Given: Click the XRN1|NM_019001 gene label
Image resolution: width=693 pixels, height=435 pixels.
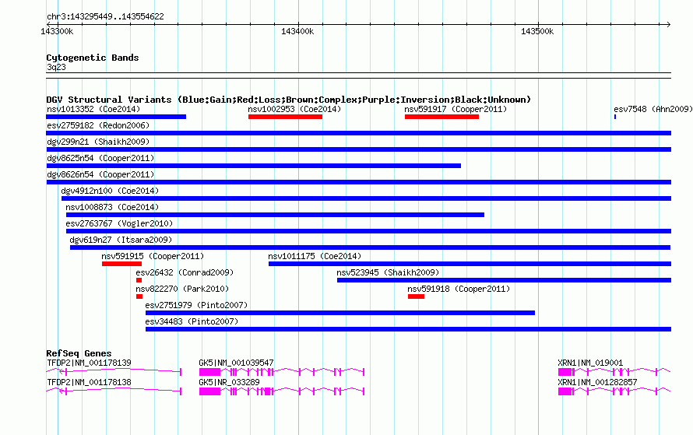Looking at the screenshot, I should point(590,363).
